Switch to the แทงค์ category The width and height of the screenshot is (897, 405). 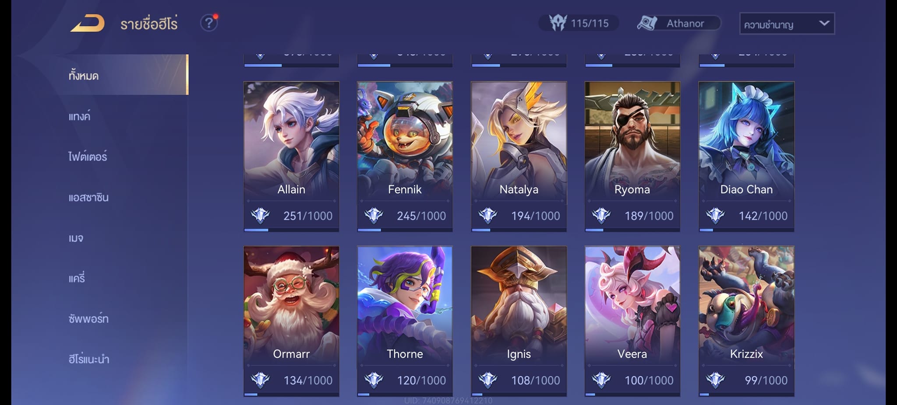[79, 116]
